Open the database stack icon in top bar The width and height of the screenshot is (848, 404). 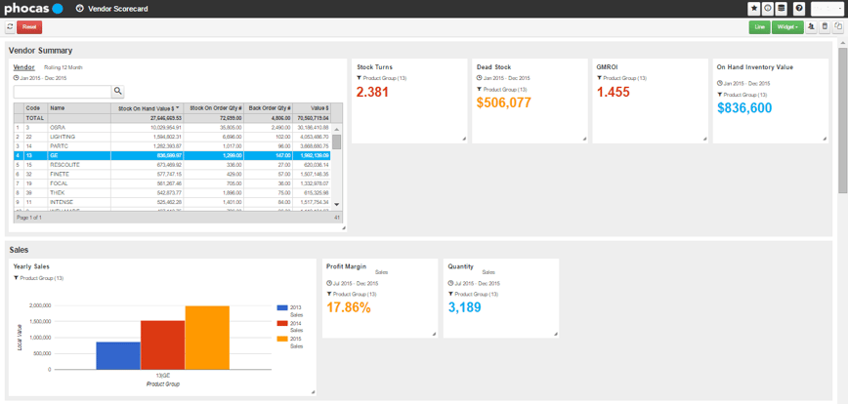tap(781, 9)
